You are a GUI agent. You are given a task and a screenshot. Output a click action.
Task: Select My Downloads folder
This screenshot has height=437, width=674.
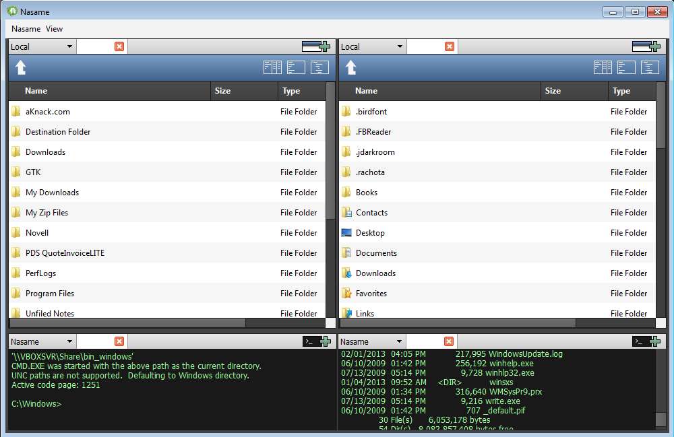click(x=167, y=193)
